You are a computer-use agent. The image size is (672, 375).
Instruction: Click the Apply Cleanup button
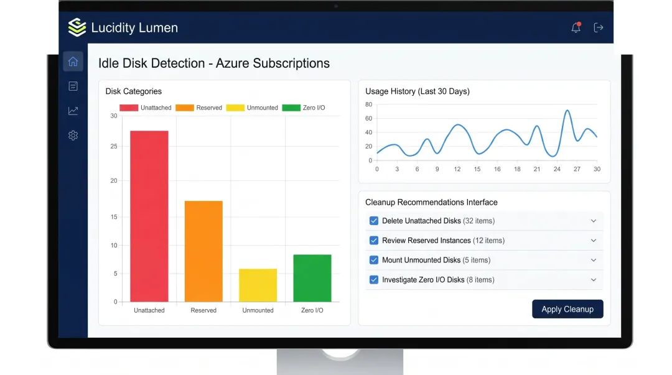[x=567, y=309]
